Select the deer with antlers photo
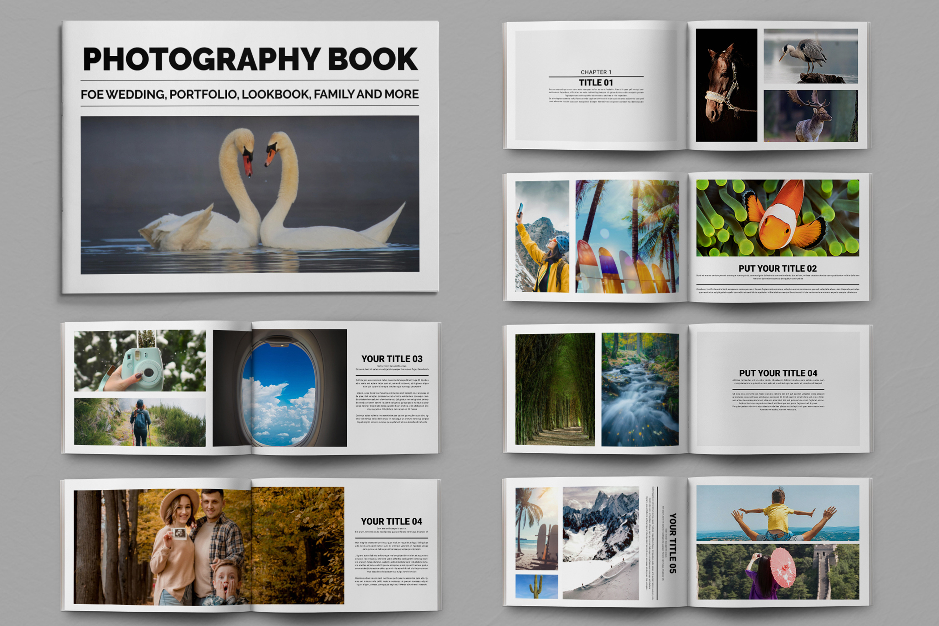 coord(810,116)
